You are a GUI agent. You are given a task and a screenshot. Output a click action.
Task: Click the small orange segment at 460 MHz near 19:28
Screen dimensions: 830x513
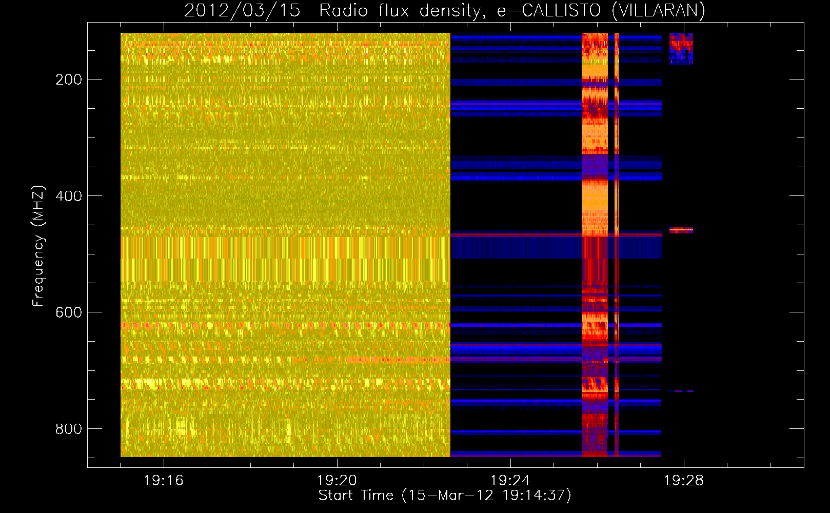(681, 230)
